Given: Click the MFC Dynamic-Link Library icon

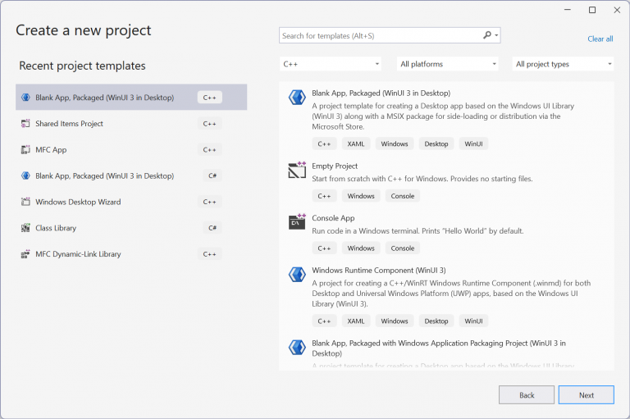Looking at the screenshot, I should 26,254.
